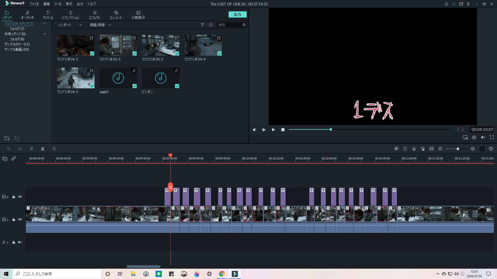Open the タイトル (Titles) tab

coord(48,15)
